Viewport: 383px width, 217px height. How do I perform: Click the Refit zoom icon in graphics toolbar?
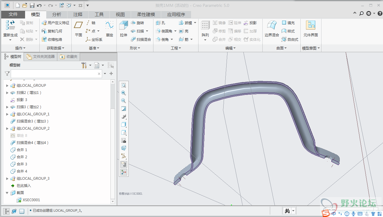pos(124,85)
